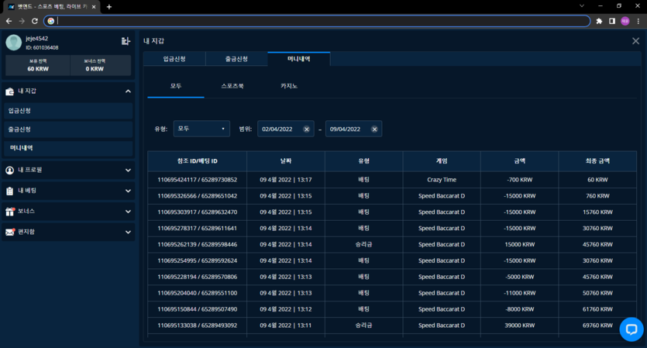
Task: Select the 머니내역 tab
Action: 299,59
